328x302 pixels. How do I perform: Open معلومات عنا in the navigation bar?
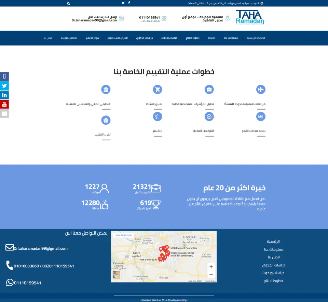(231, 38)
